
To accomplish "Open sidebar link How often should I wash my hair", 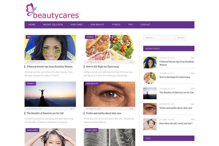I will pos(176,123).
